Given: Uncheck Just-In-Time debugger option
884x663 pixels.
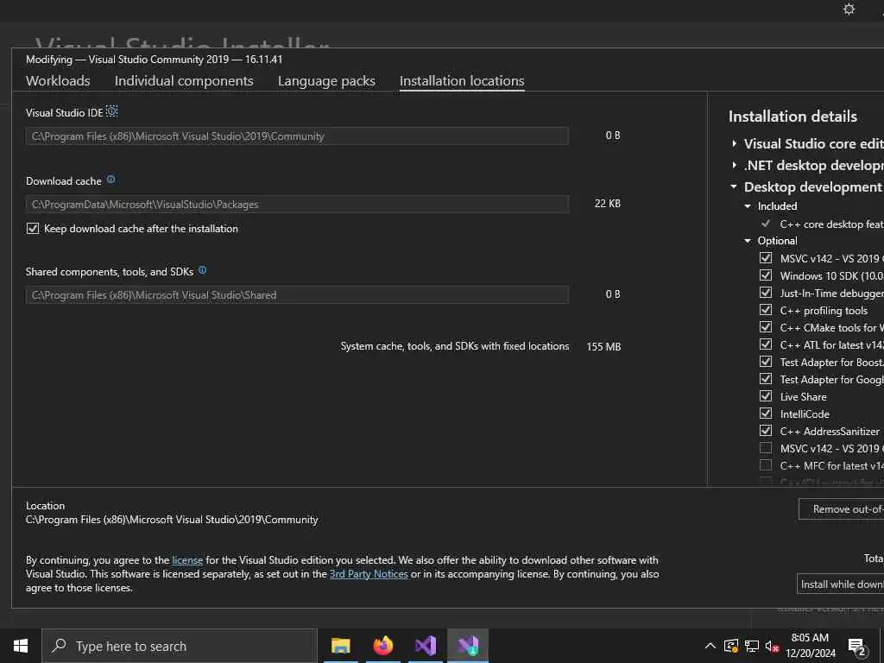Looking at the screenshot, I should point(765,293).
